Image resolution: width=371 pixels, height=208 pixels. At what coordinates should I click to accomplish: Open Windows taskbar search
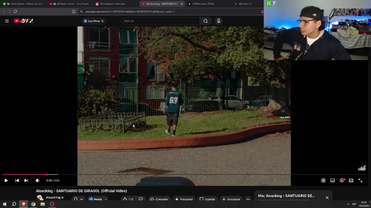pyautogui.click(x=14, y=204)
